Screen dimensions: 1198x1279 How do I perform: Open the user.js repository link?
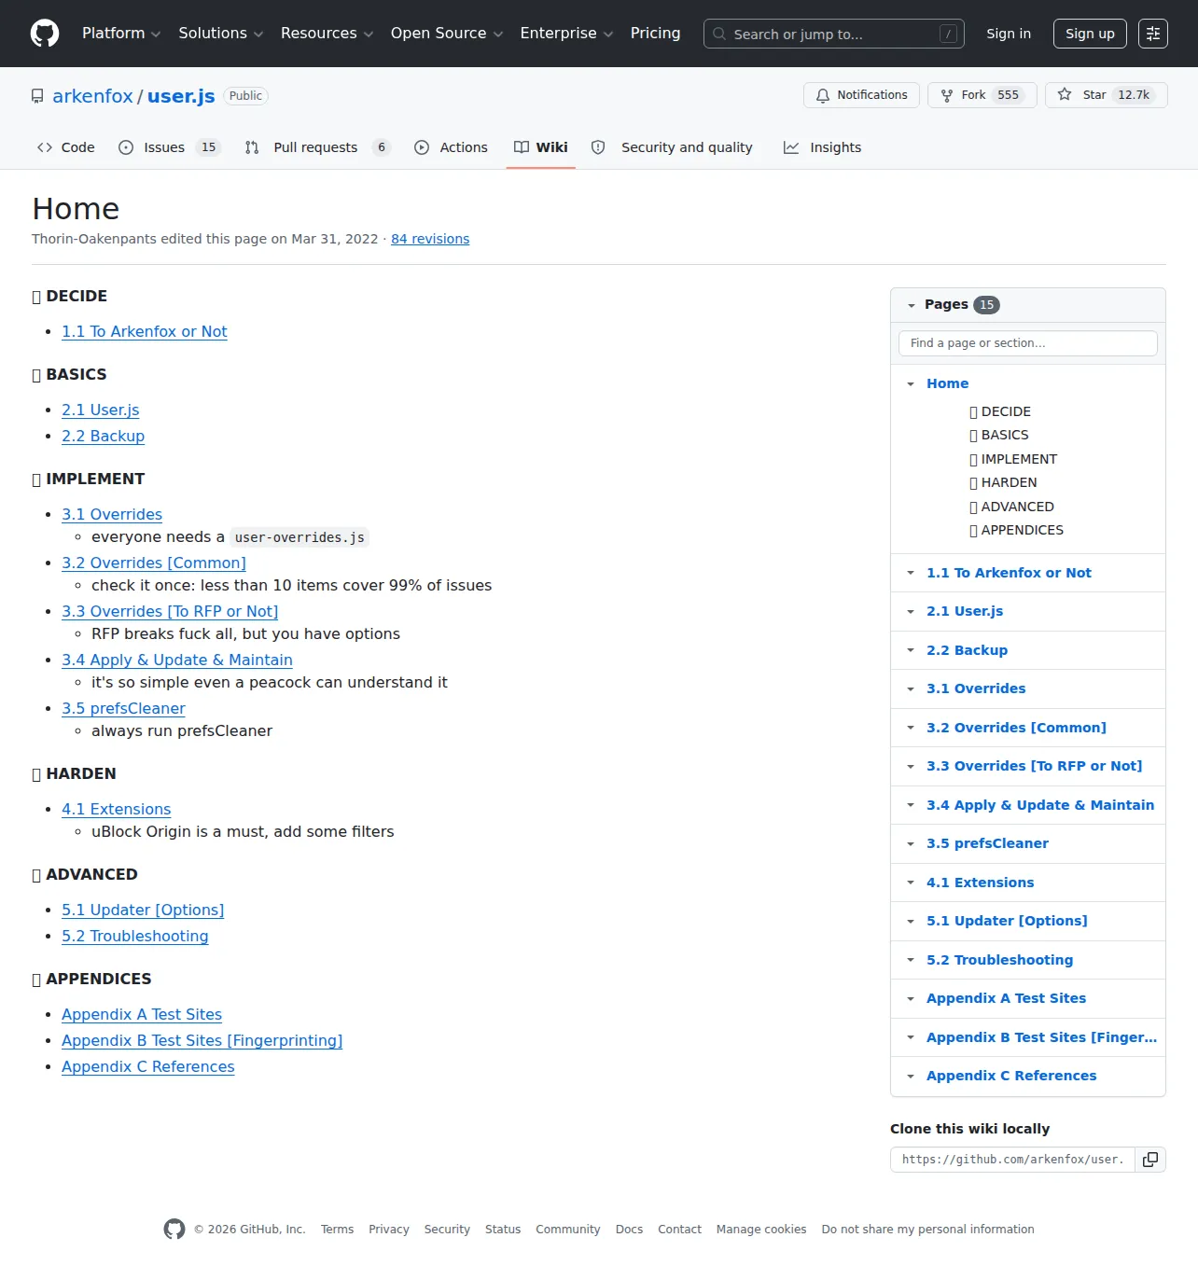(x=181, y=96)
